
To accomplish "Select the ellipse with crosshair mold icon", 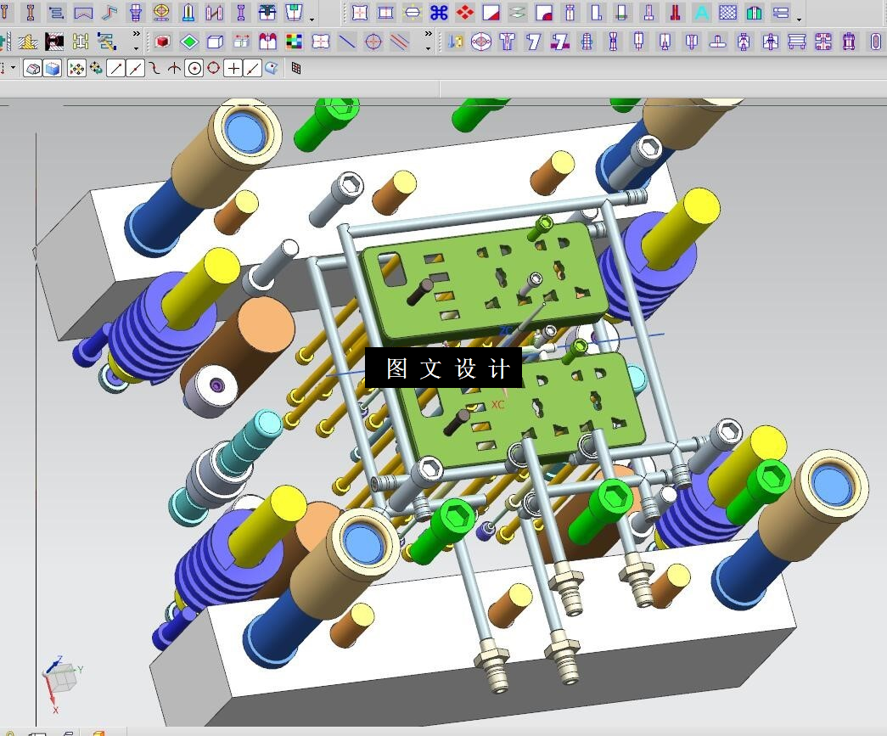I will 481,42.
